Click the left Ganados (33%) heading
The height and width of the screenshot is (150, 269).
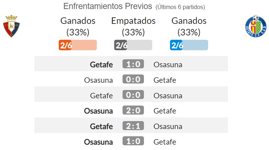tap(78, 26)
